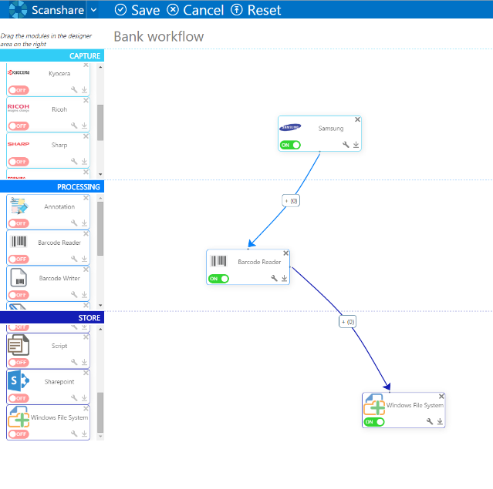Viewport: 493px width, 489px height.
Task: Click the Annotation module icon
Action: coord(19,206)
